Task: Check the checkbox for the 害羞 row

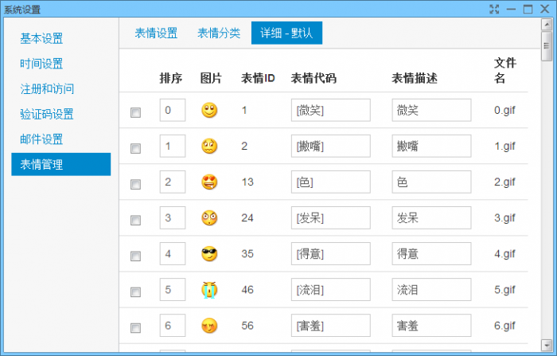Action: (136, 328)
